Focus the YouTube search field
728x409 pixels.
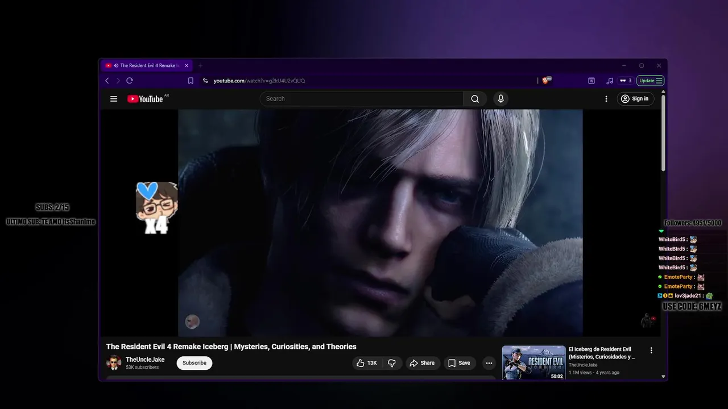click(362, 99)
